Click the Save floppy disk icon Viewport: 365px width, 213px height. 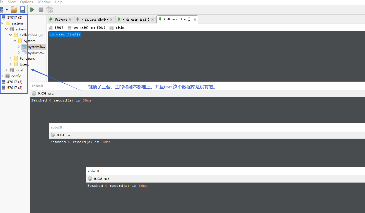(23, 10)
